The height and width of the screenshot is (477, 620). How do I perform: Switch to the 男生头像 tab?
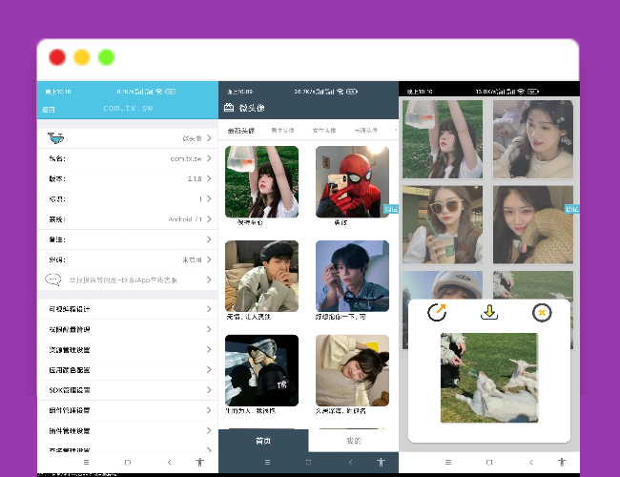click(x=282, y=130)
